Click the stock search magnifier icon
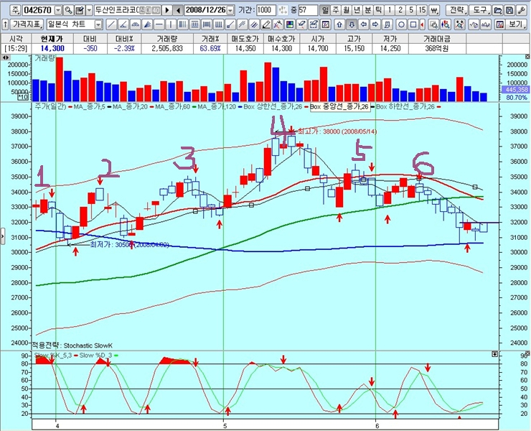The image size is (531, 431). tap(68, 11)
